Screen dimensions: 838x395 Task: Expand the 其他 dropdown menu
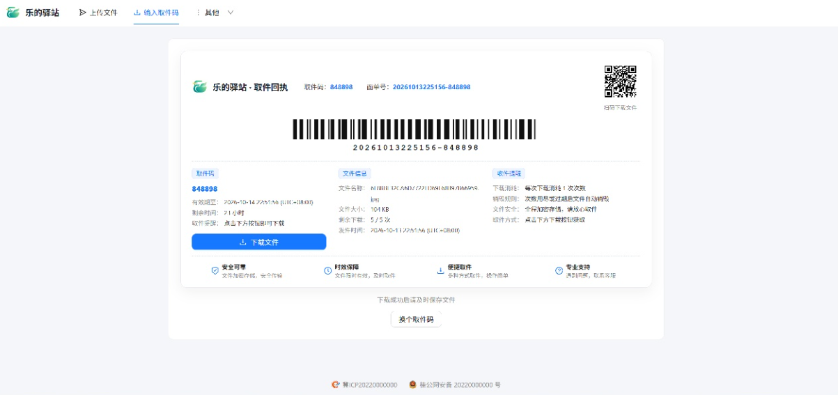click(214, 13)
